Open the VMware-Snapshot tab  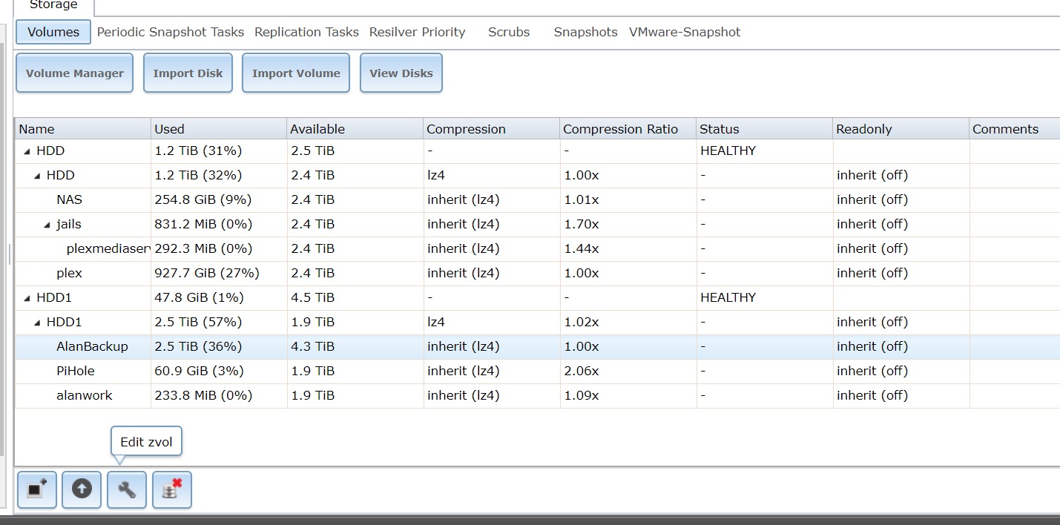pos(685,32)
